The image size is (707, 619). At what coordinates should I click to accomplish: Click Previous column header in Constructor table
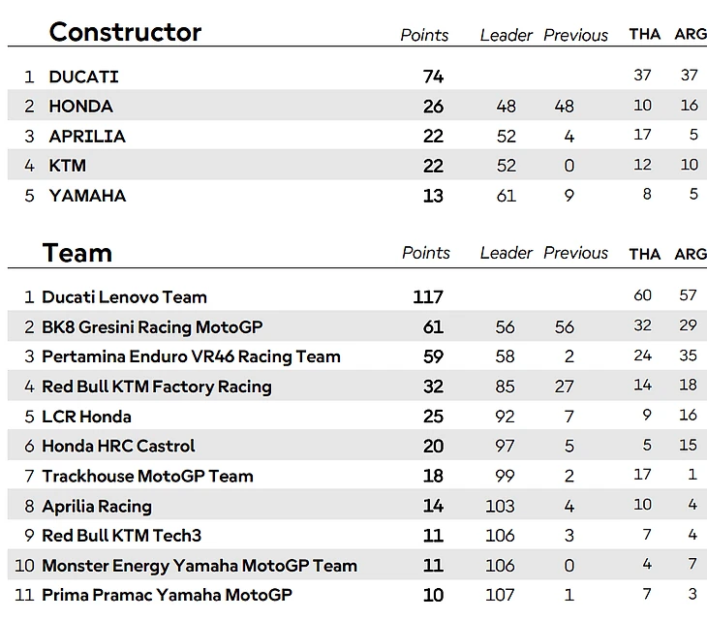[x=575, y=35]
